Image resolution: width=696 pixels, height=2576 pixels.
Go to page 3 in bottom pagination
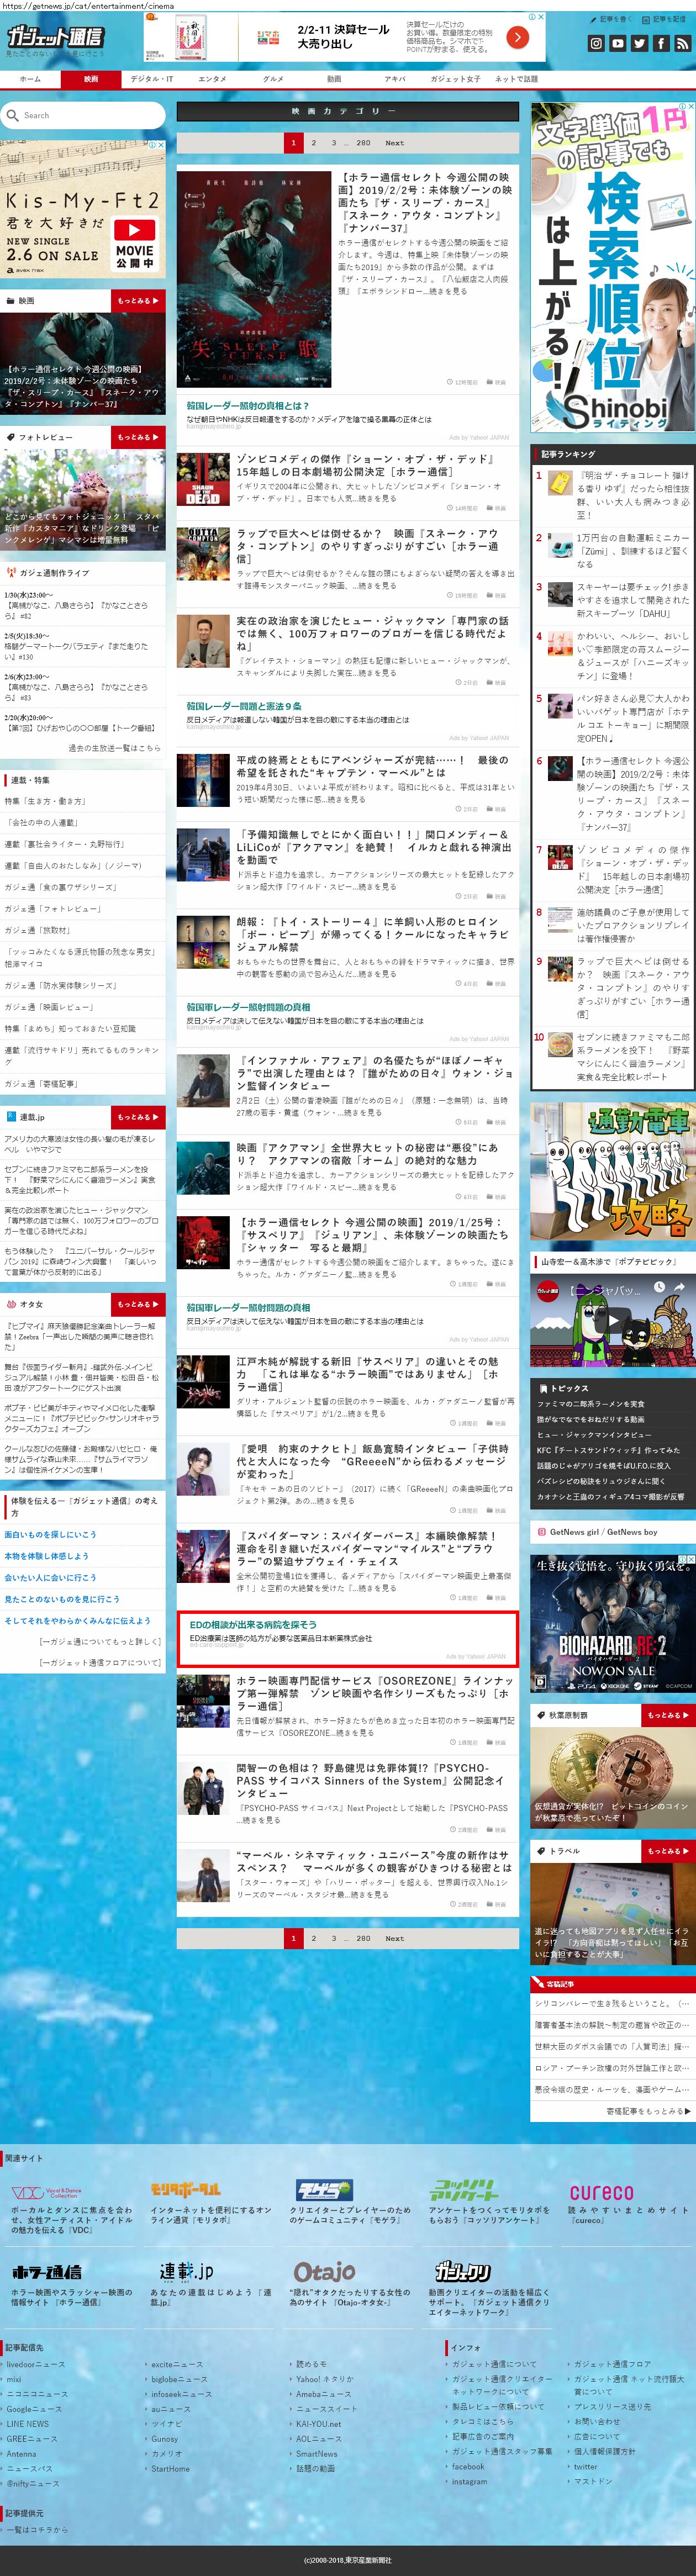[334, 1938]
